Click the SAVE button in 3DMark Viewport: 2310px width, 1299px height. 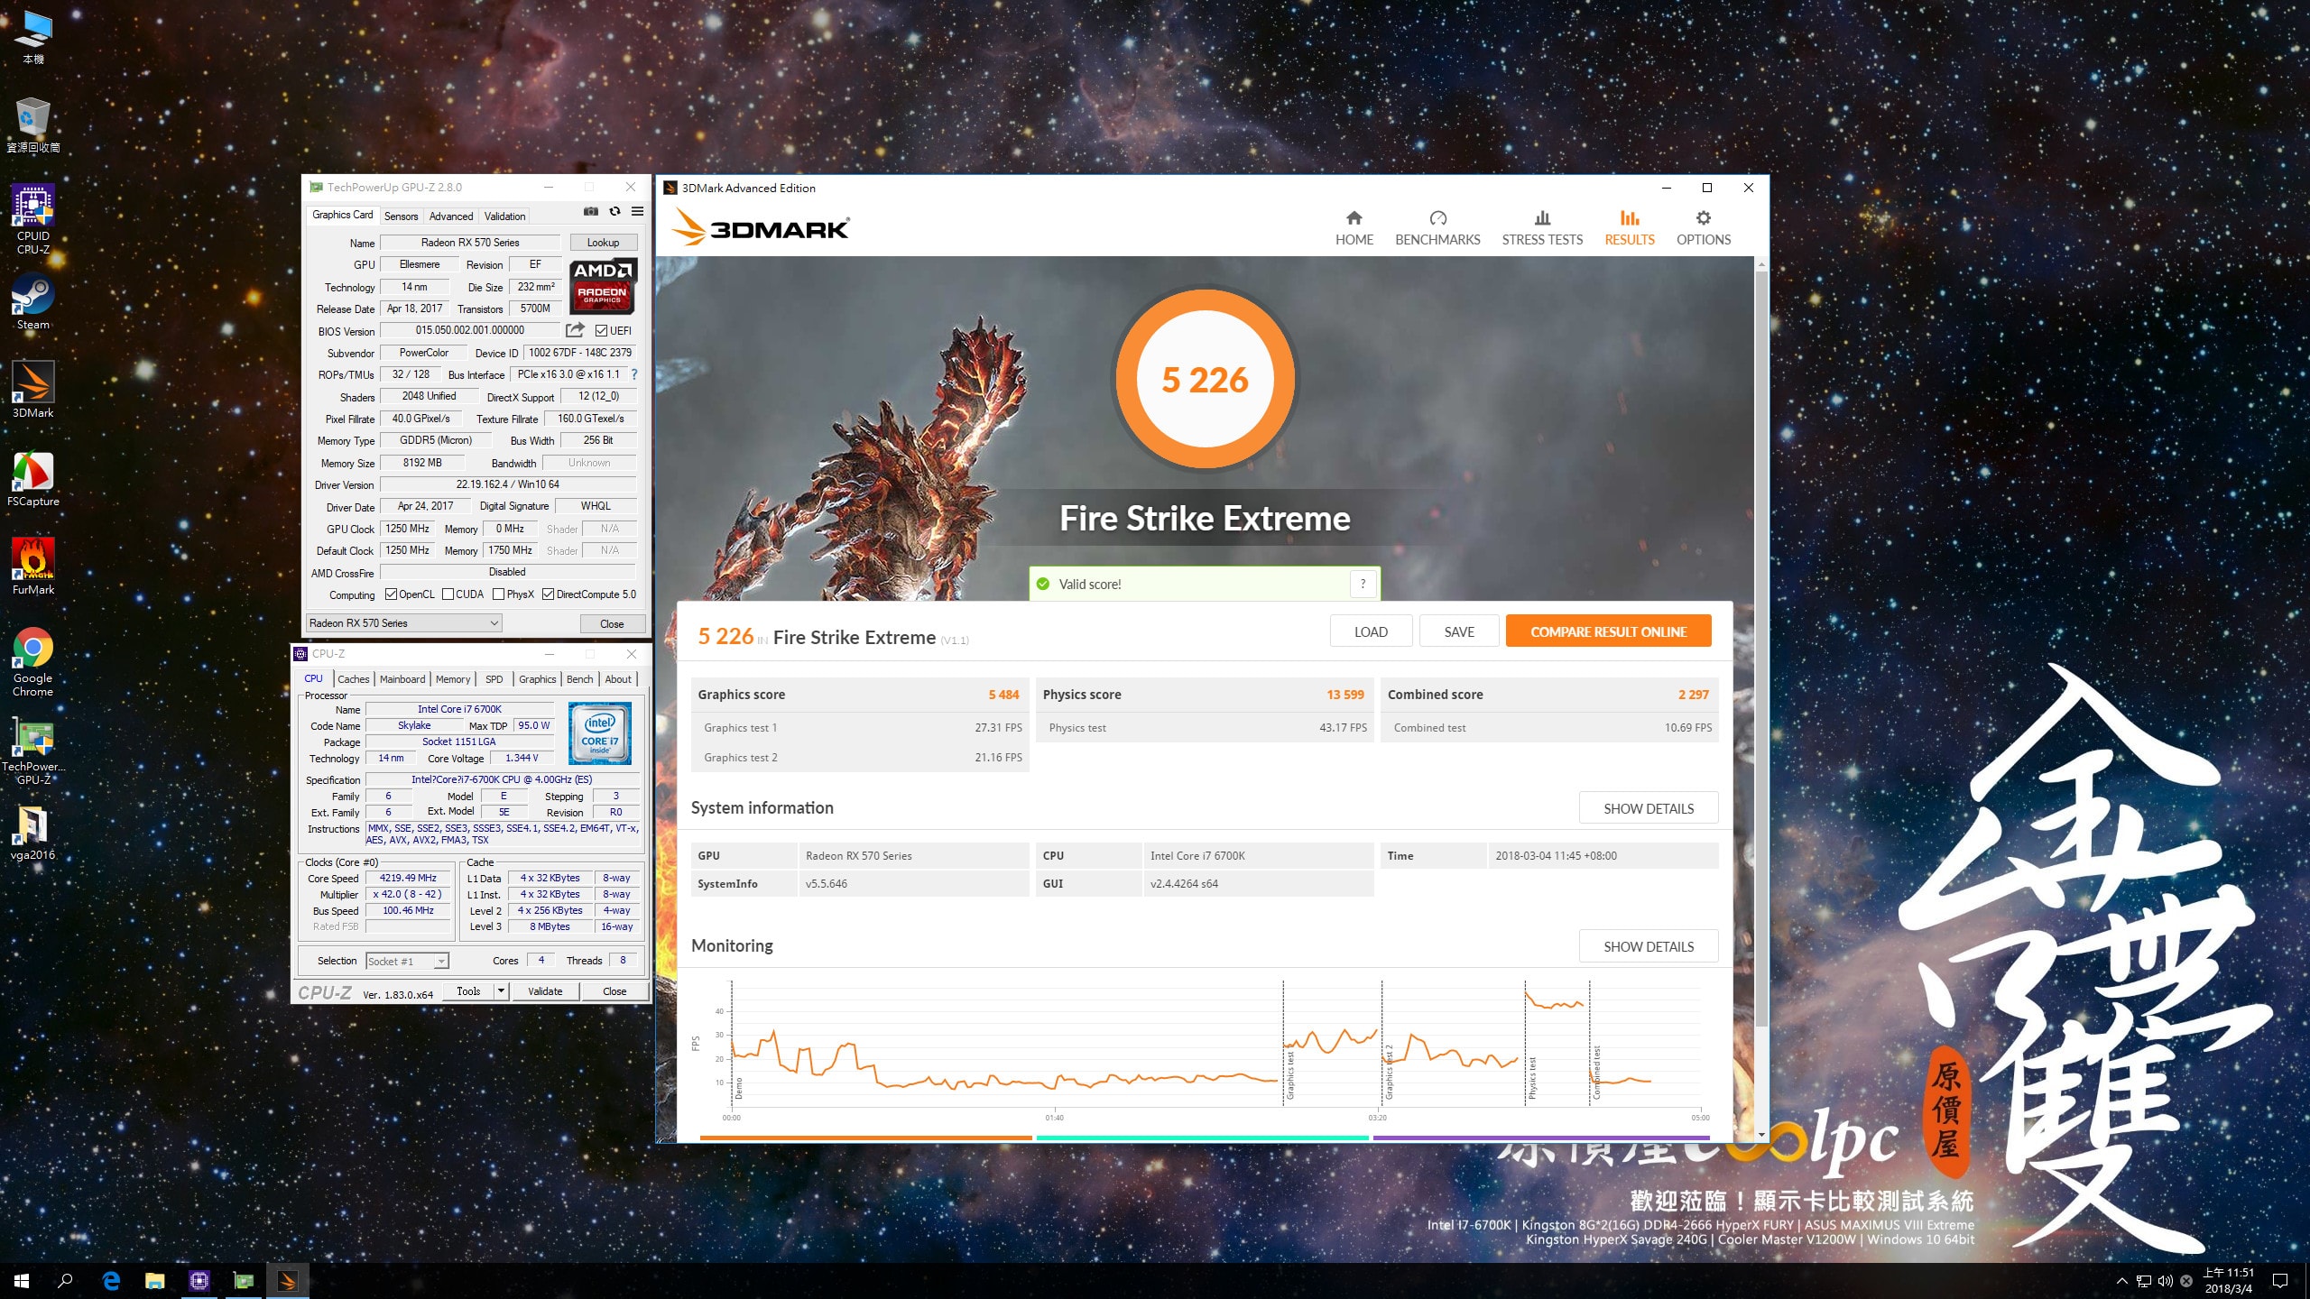point(1459,631)
